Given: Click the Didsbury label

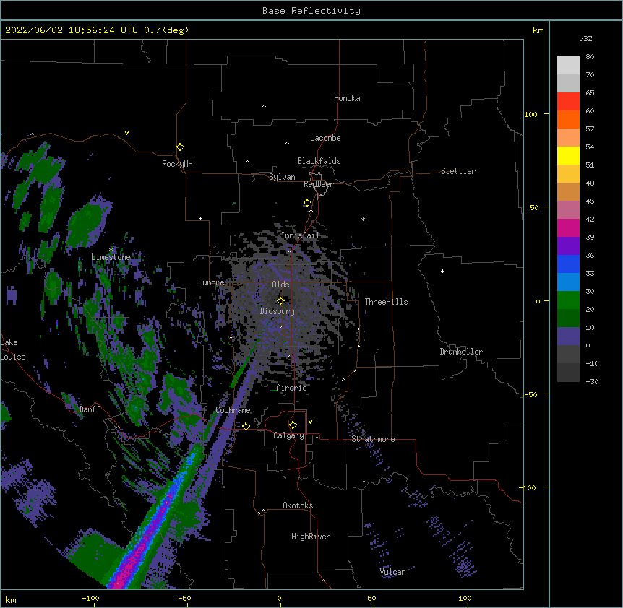Looking at the screenshot, I should tap(278, 311).
